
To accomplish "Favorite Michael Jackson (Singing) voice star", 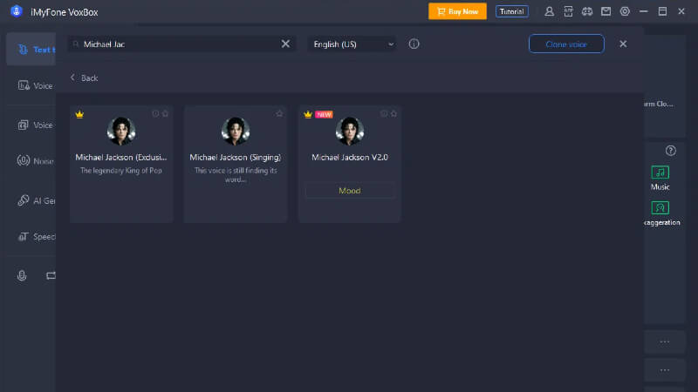I will tap(279, 114).
